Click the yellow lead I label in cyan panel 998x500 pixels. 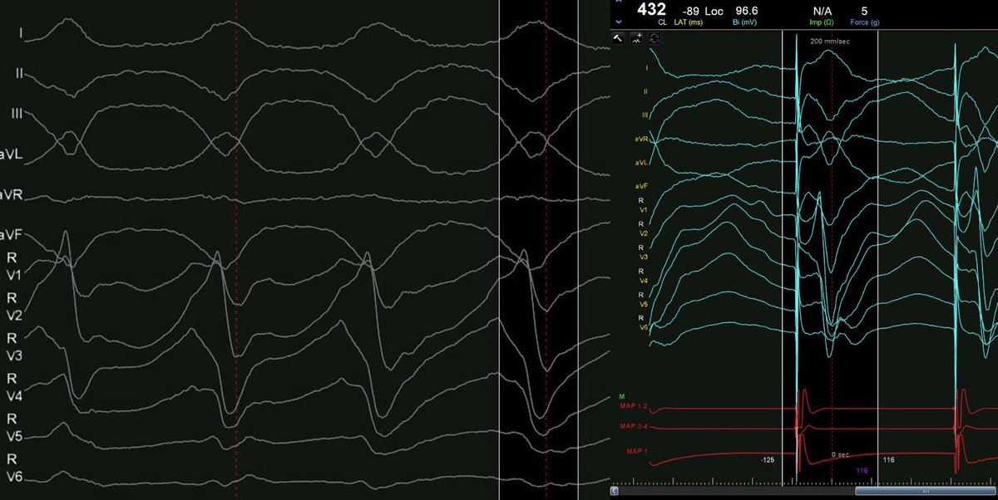pos(647,67)
